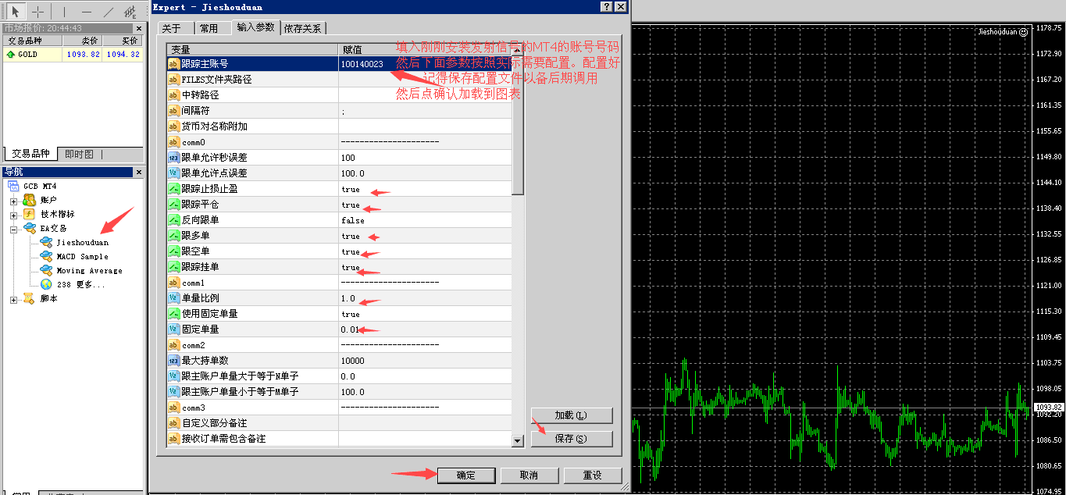Click the GCB MT4 root icon

pos(13,186)
